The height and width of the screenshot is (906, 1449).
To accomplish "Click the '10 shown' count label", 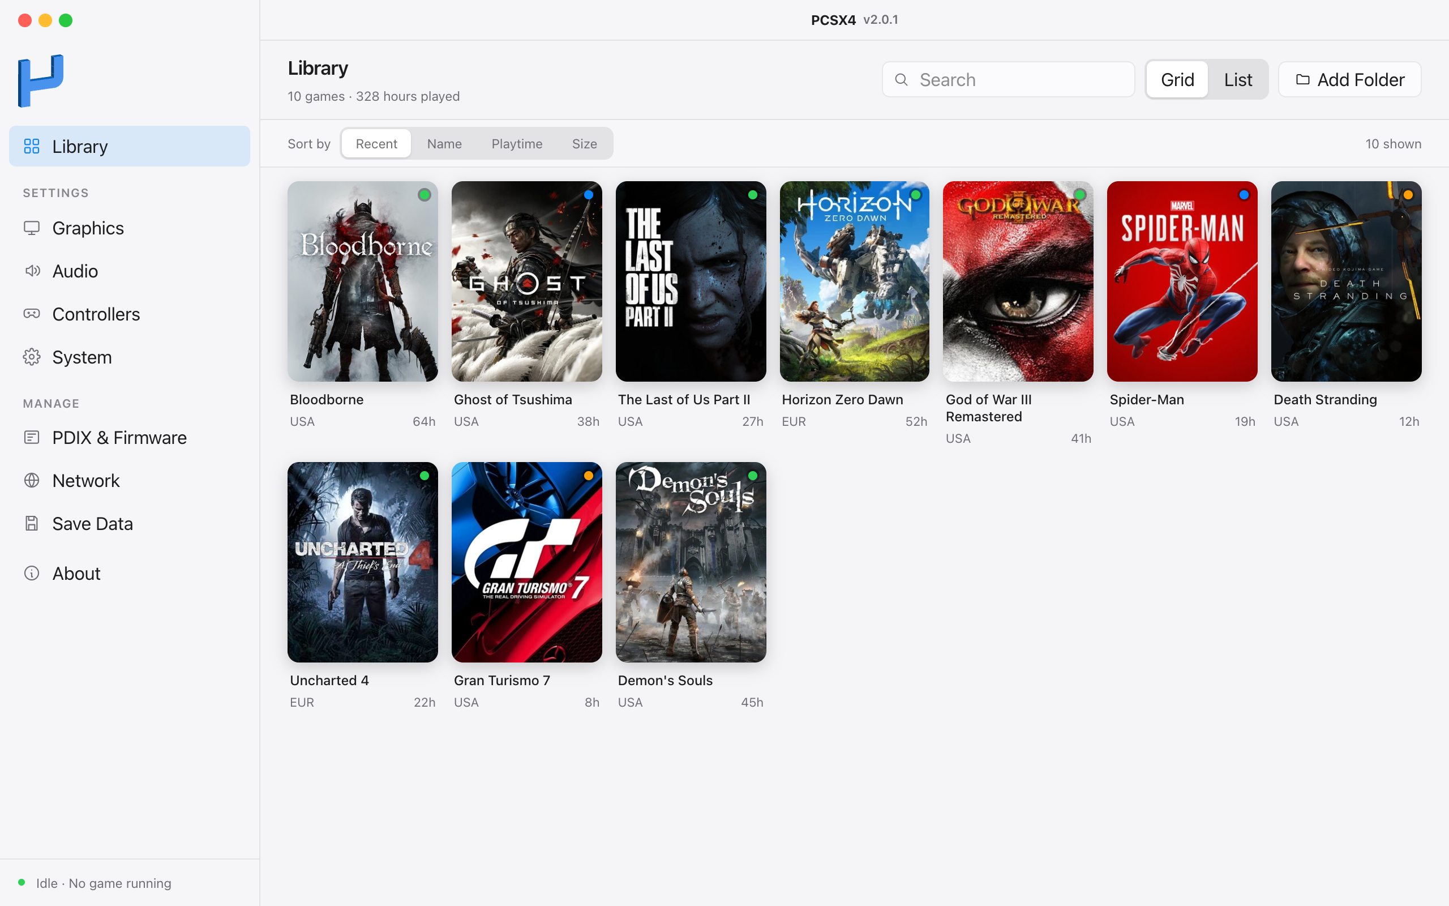I will [1393, 144].
